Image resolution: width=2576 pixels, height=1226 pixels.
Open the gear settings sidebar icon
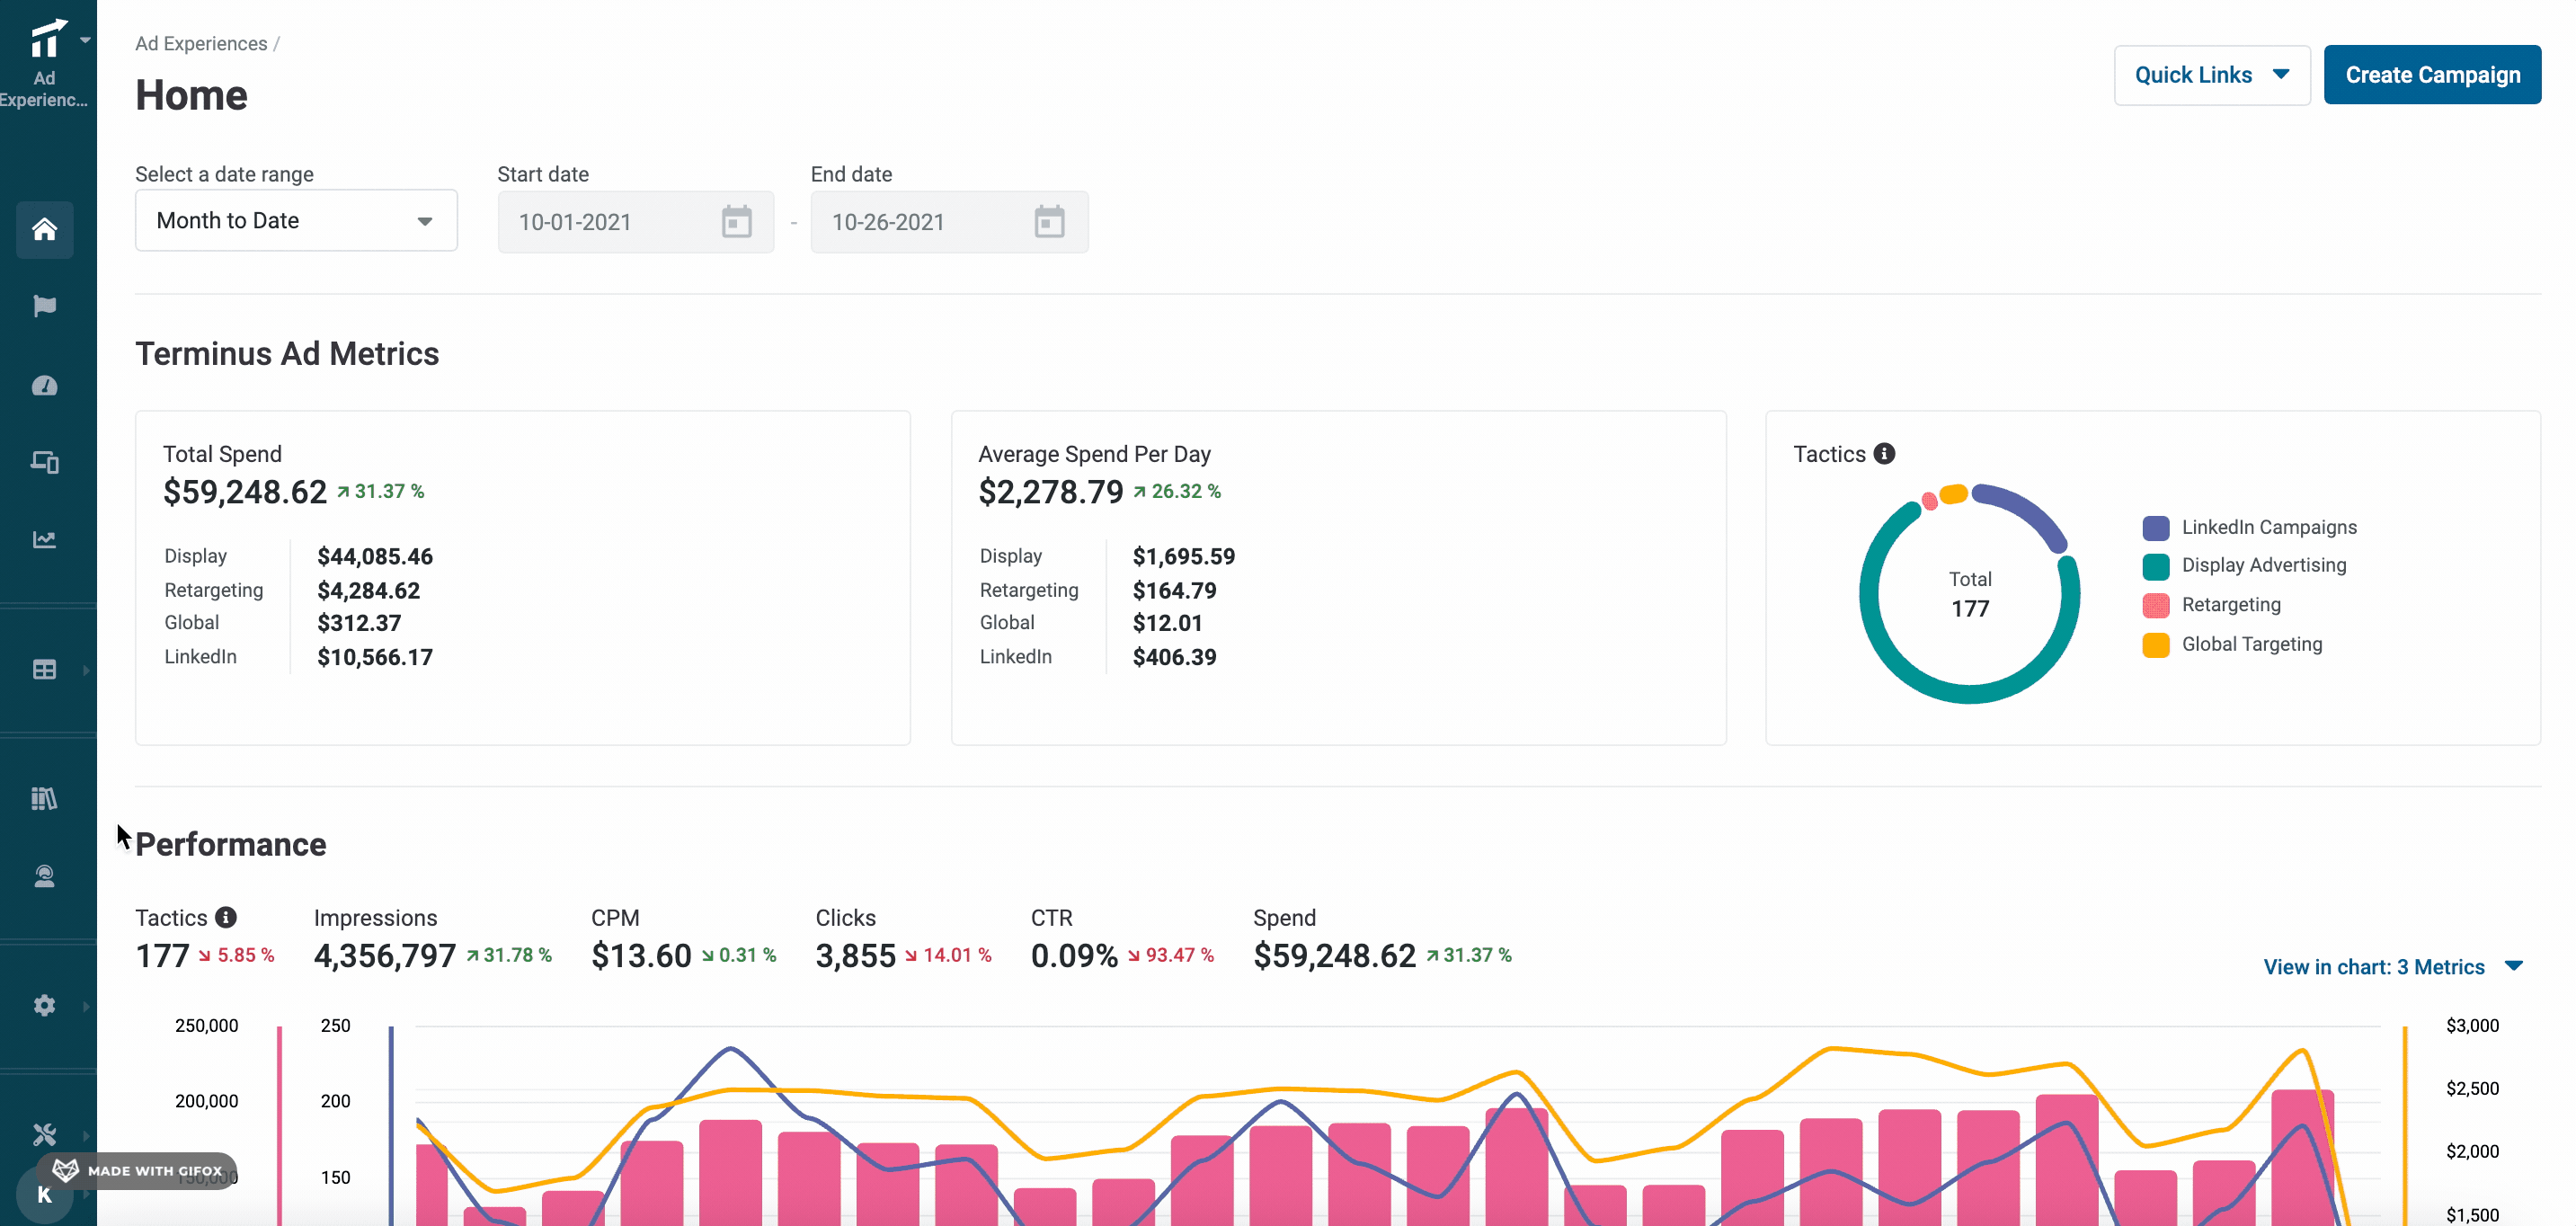point(44,1006)
